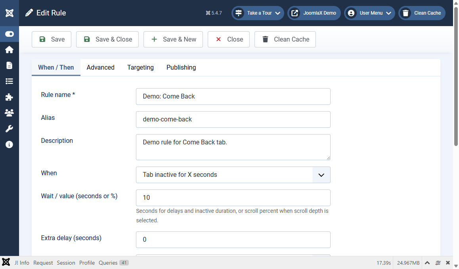Switch to the Targeting tab
Viewport: 459px width, 269px height.
pos(140,68)
